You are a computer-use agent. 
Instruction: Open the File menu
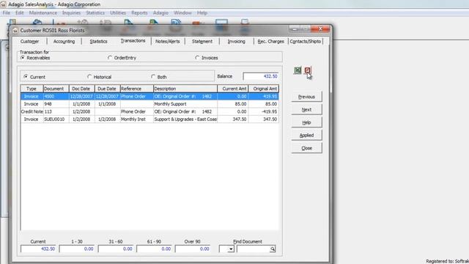(7, 13)
